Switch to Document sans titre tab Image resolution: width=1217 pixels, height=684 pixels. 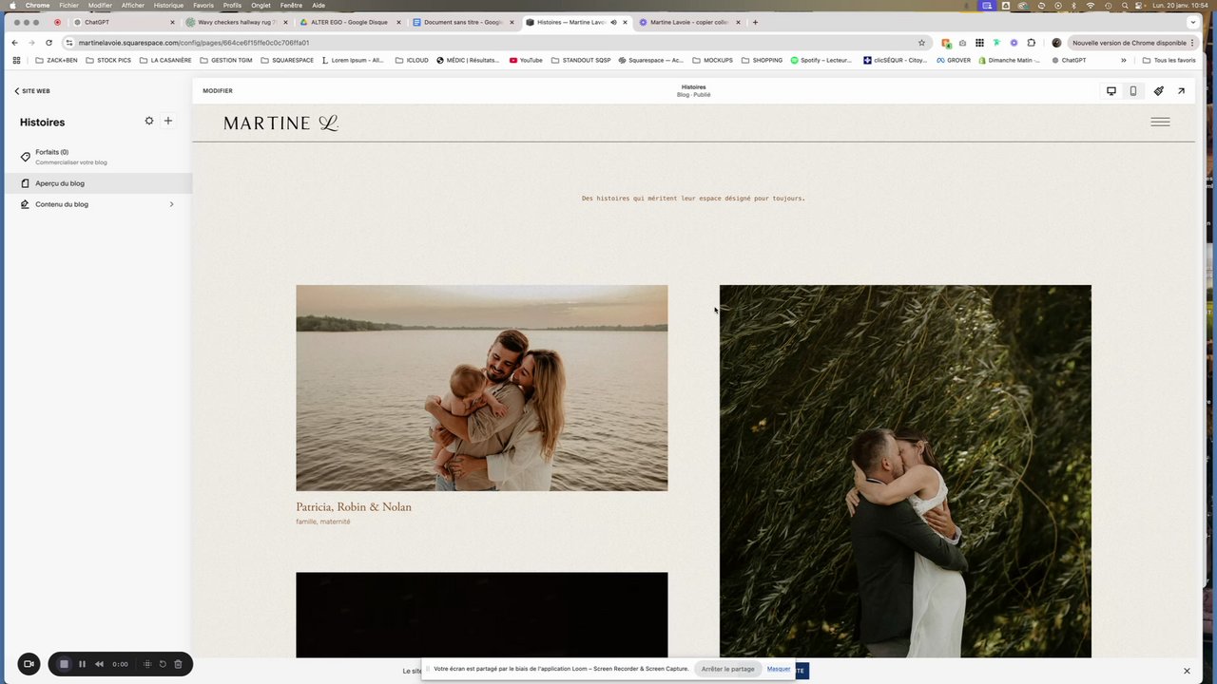(463, 22)
